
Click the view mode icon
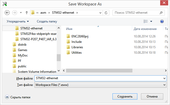tap(145, 21)
